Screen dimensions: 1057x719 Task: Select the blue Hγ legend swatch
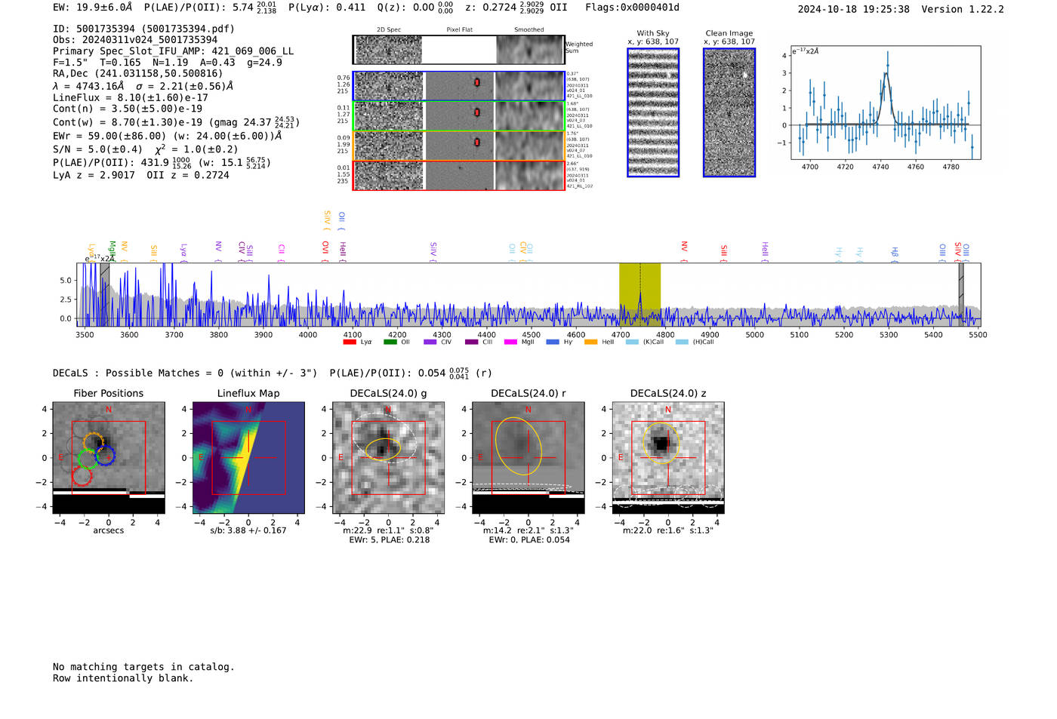click(x=553, y=343)
